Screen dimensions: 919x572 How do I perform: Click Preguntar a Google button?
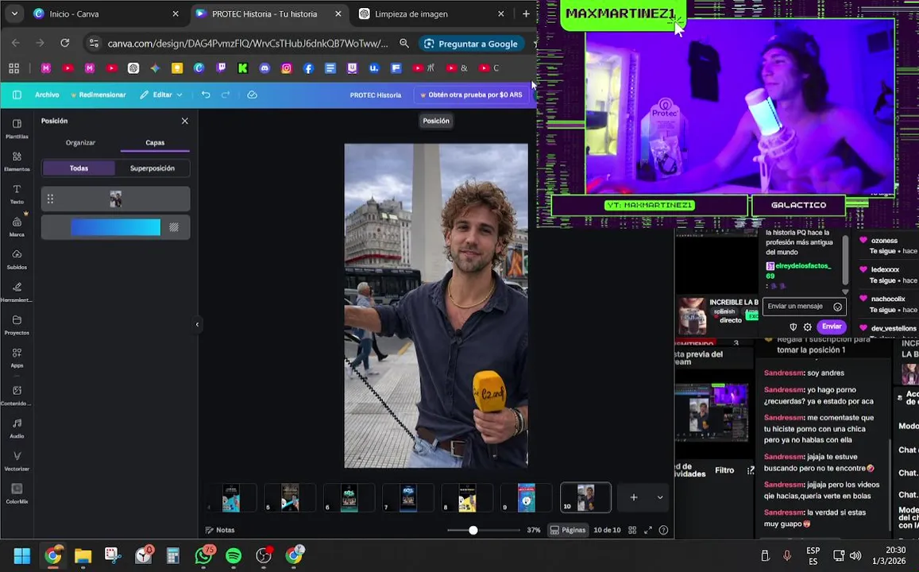click(x=472, y=44)
